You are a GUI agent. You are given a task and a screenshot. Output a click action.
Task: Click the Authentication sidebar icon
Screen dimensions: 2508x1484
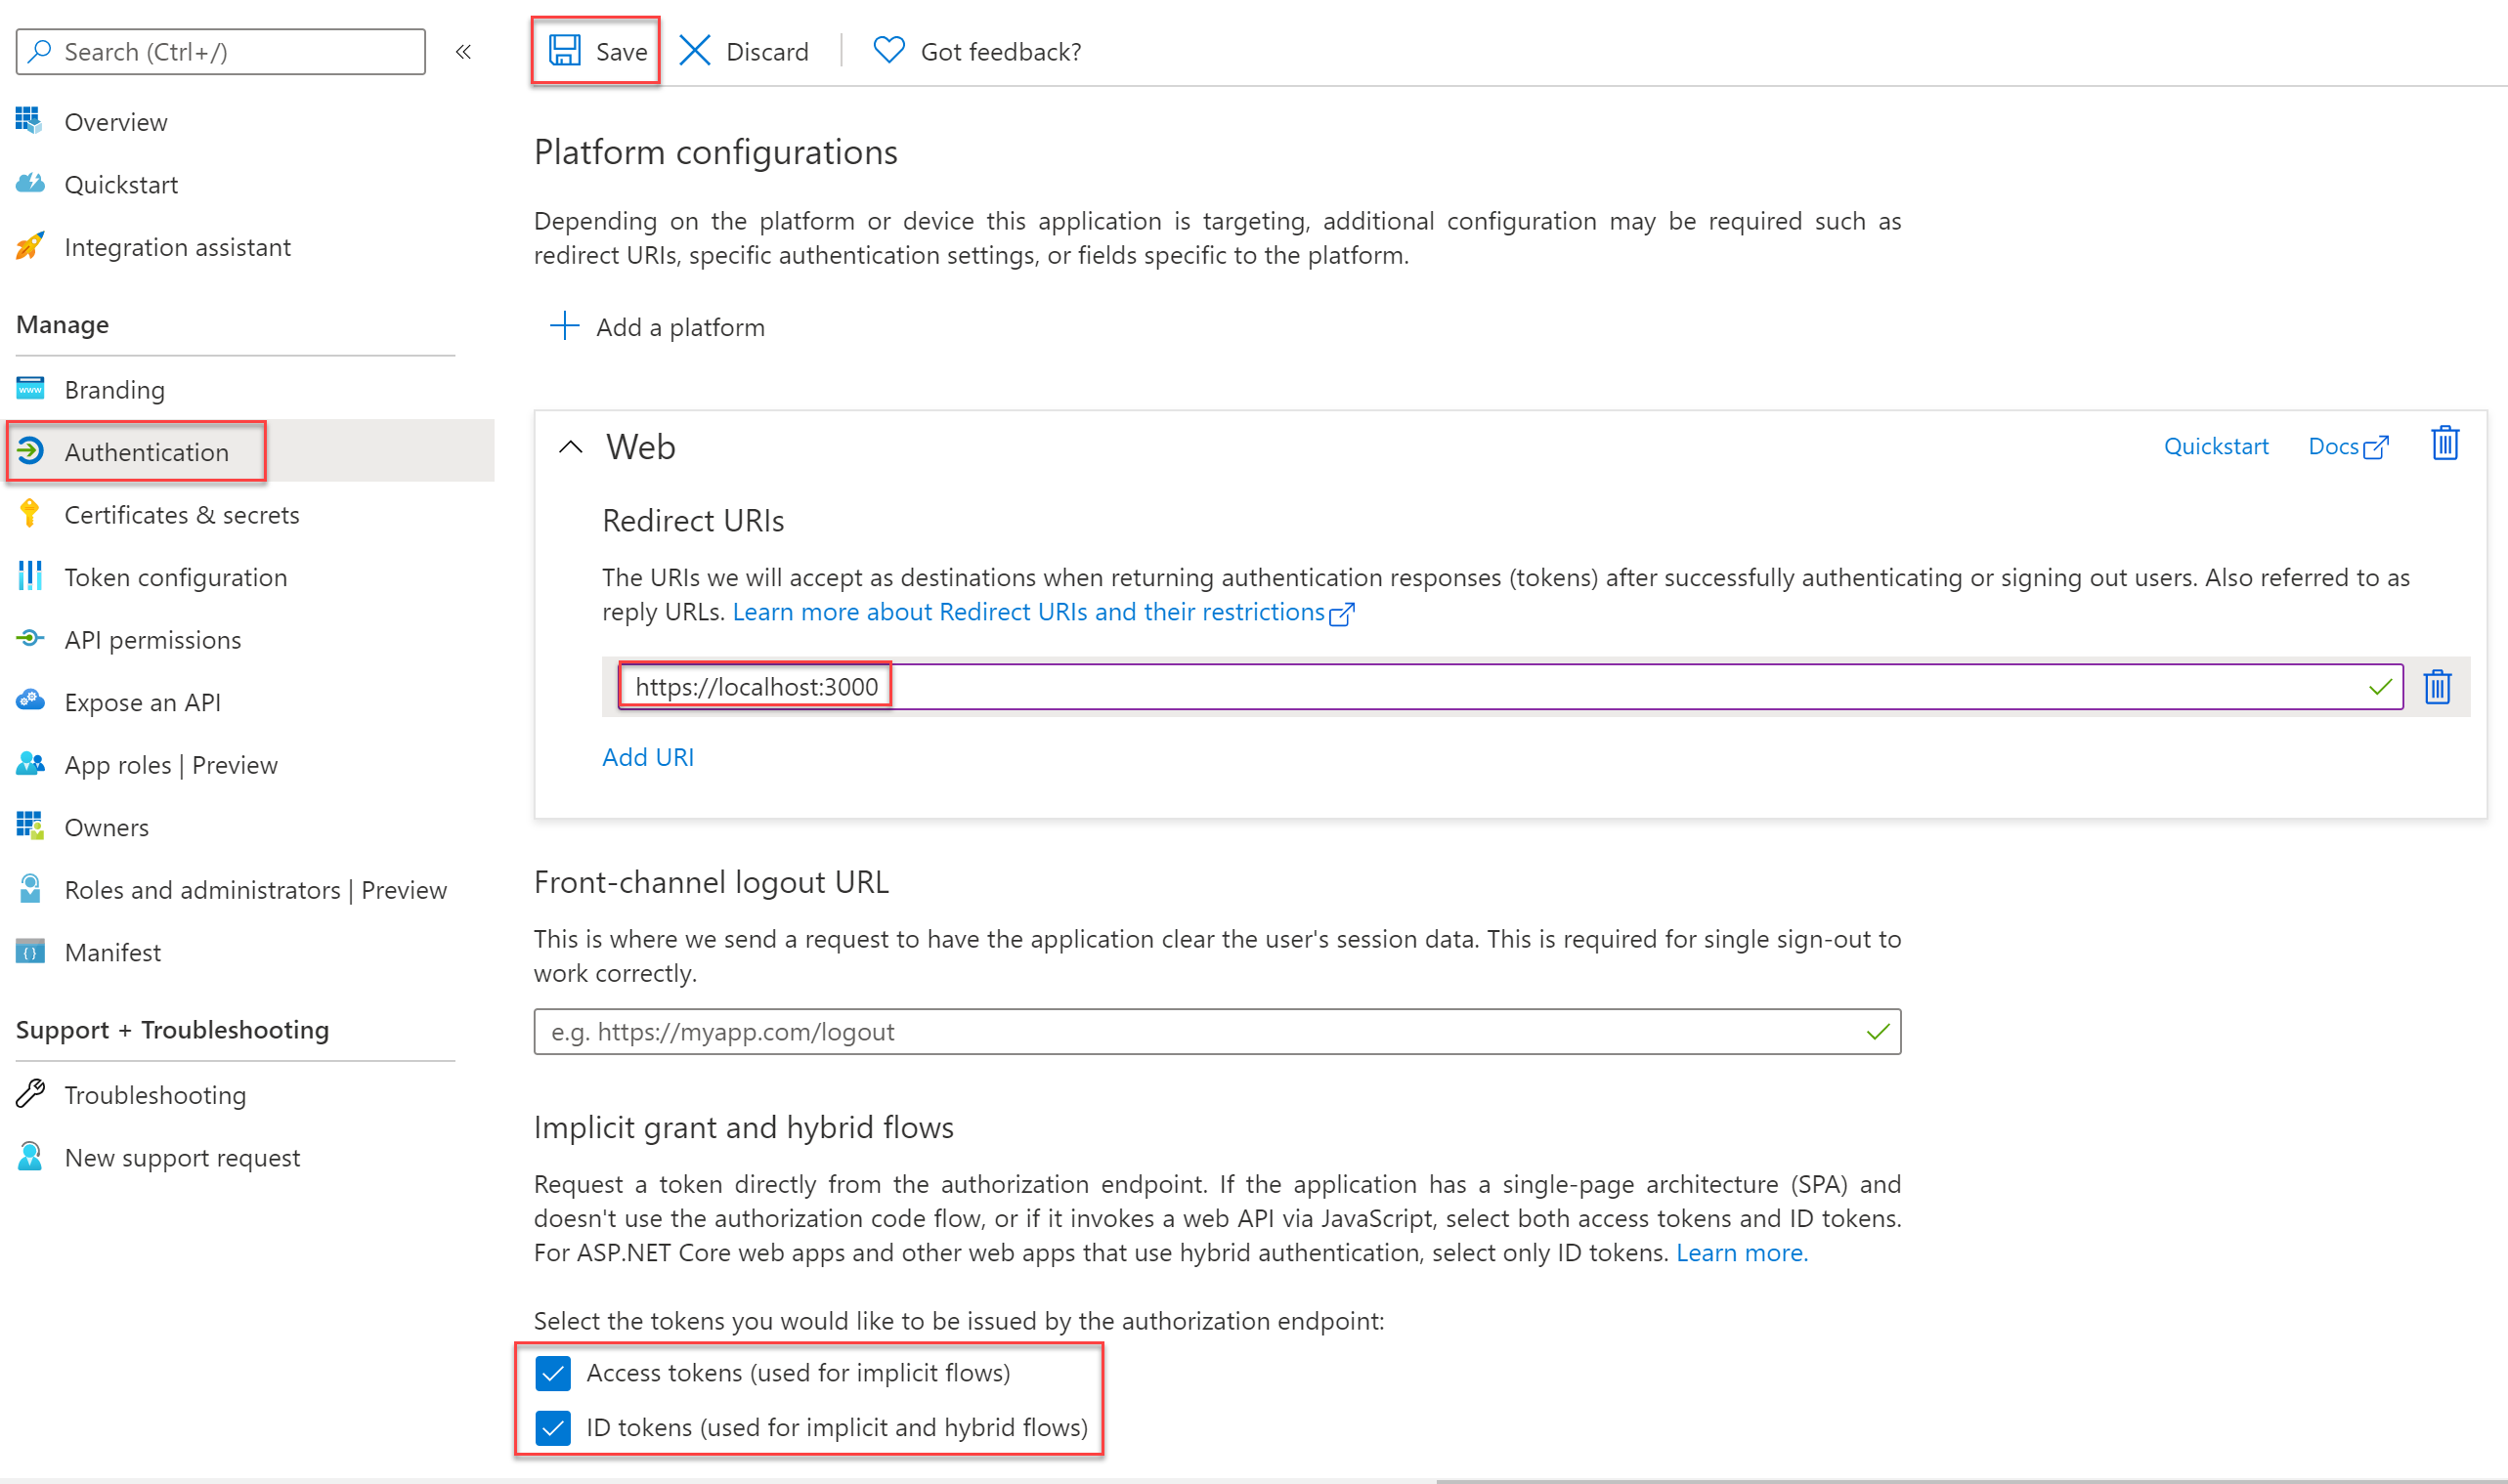[30, 450]
